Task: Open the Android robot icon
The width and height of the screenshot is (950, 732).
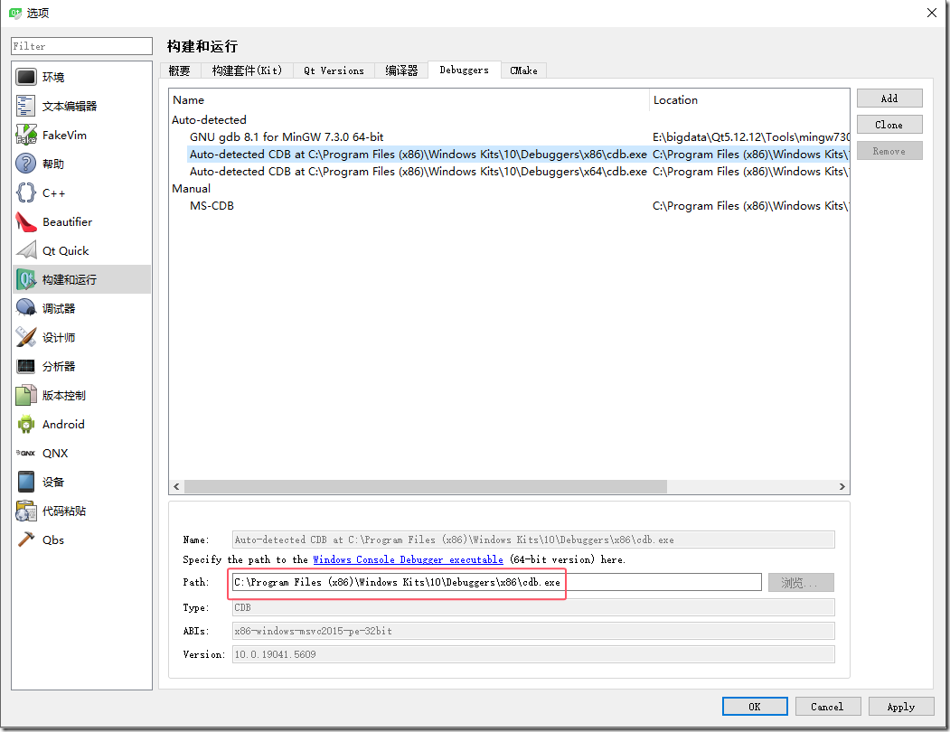Action: 26,424
